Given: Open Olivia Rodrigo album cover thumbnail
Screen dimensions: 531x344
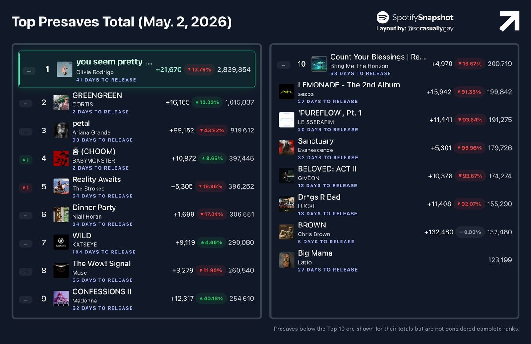Looking at the screenshot, I should tap(65, 69).
